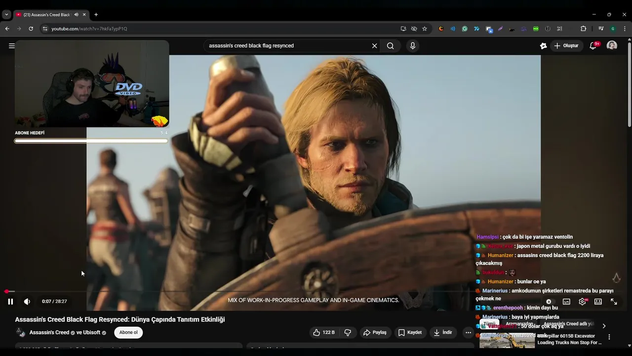This screenshot has width=632, height=356.
Task: Click the search magnifier button
Action: point(390,45)
